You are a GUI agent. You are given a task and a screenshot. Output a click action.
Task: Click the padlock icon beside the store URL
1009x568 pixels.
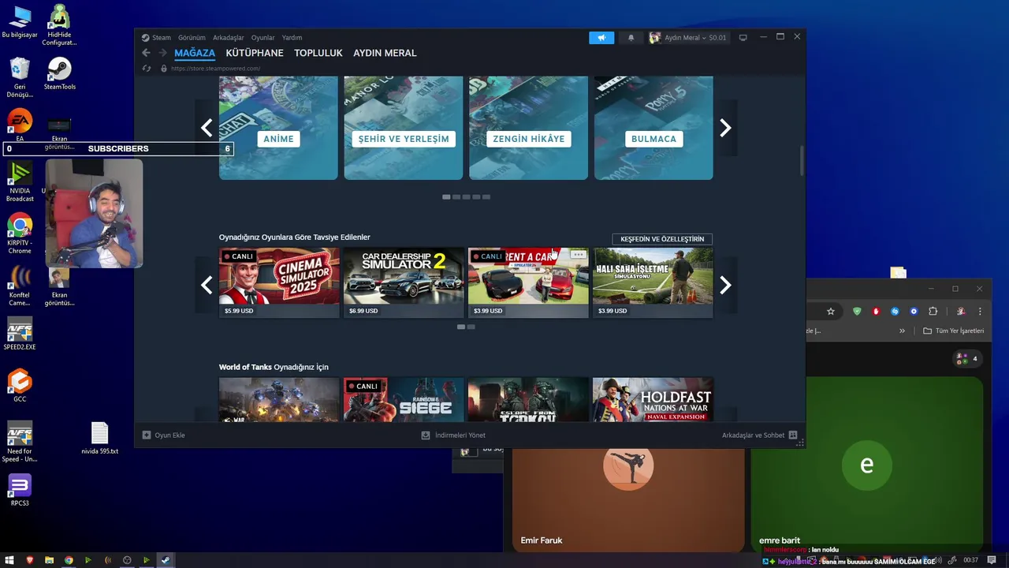(164, 69)
